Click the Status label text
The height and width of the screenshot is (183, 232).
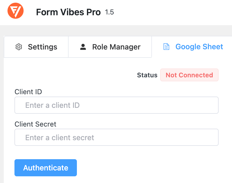[x=147, y=75]
